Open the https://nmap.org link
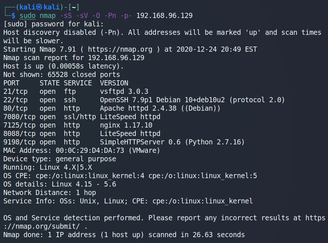Viewport: 328px width, 243px height. tap(116, 49)
